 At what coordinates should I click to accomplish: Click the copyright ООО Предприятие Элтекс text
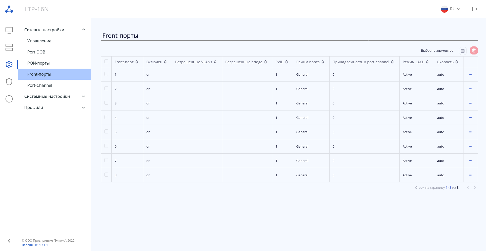(x=48, y=241)
